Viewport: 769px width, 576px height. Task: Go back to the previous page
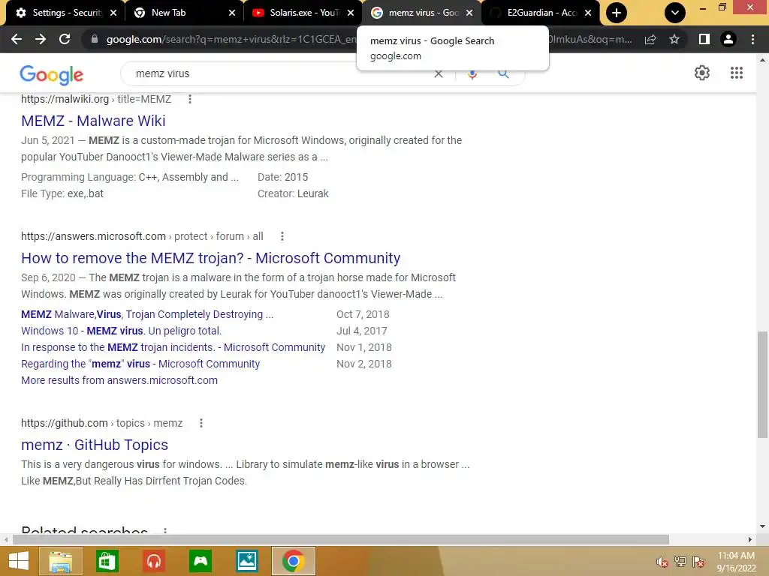point(17,39)
